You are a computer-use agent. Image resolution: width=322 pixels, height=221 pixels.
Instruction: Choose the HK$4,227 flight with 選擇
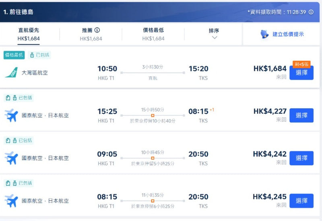coord(301,115)
